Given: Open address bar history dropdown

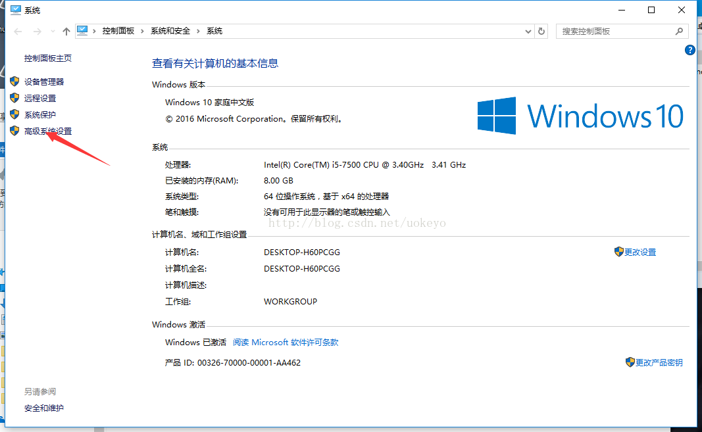Looking at the screenshot, I should pyautogui.click(x=528, y=32).
